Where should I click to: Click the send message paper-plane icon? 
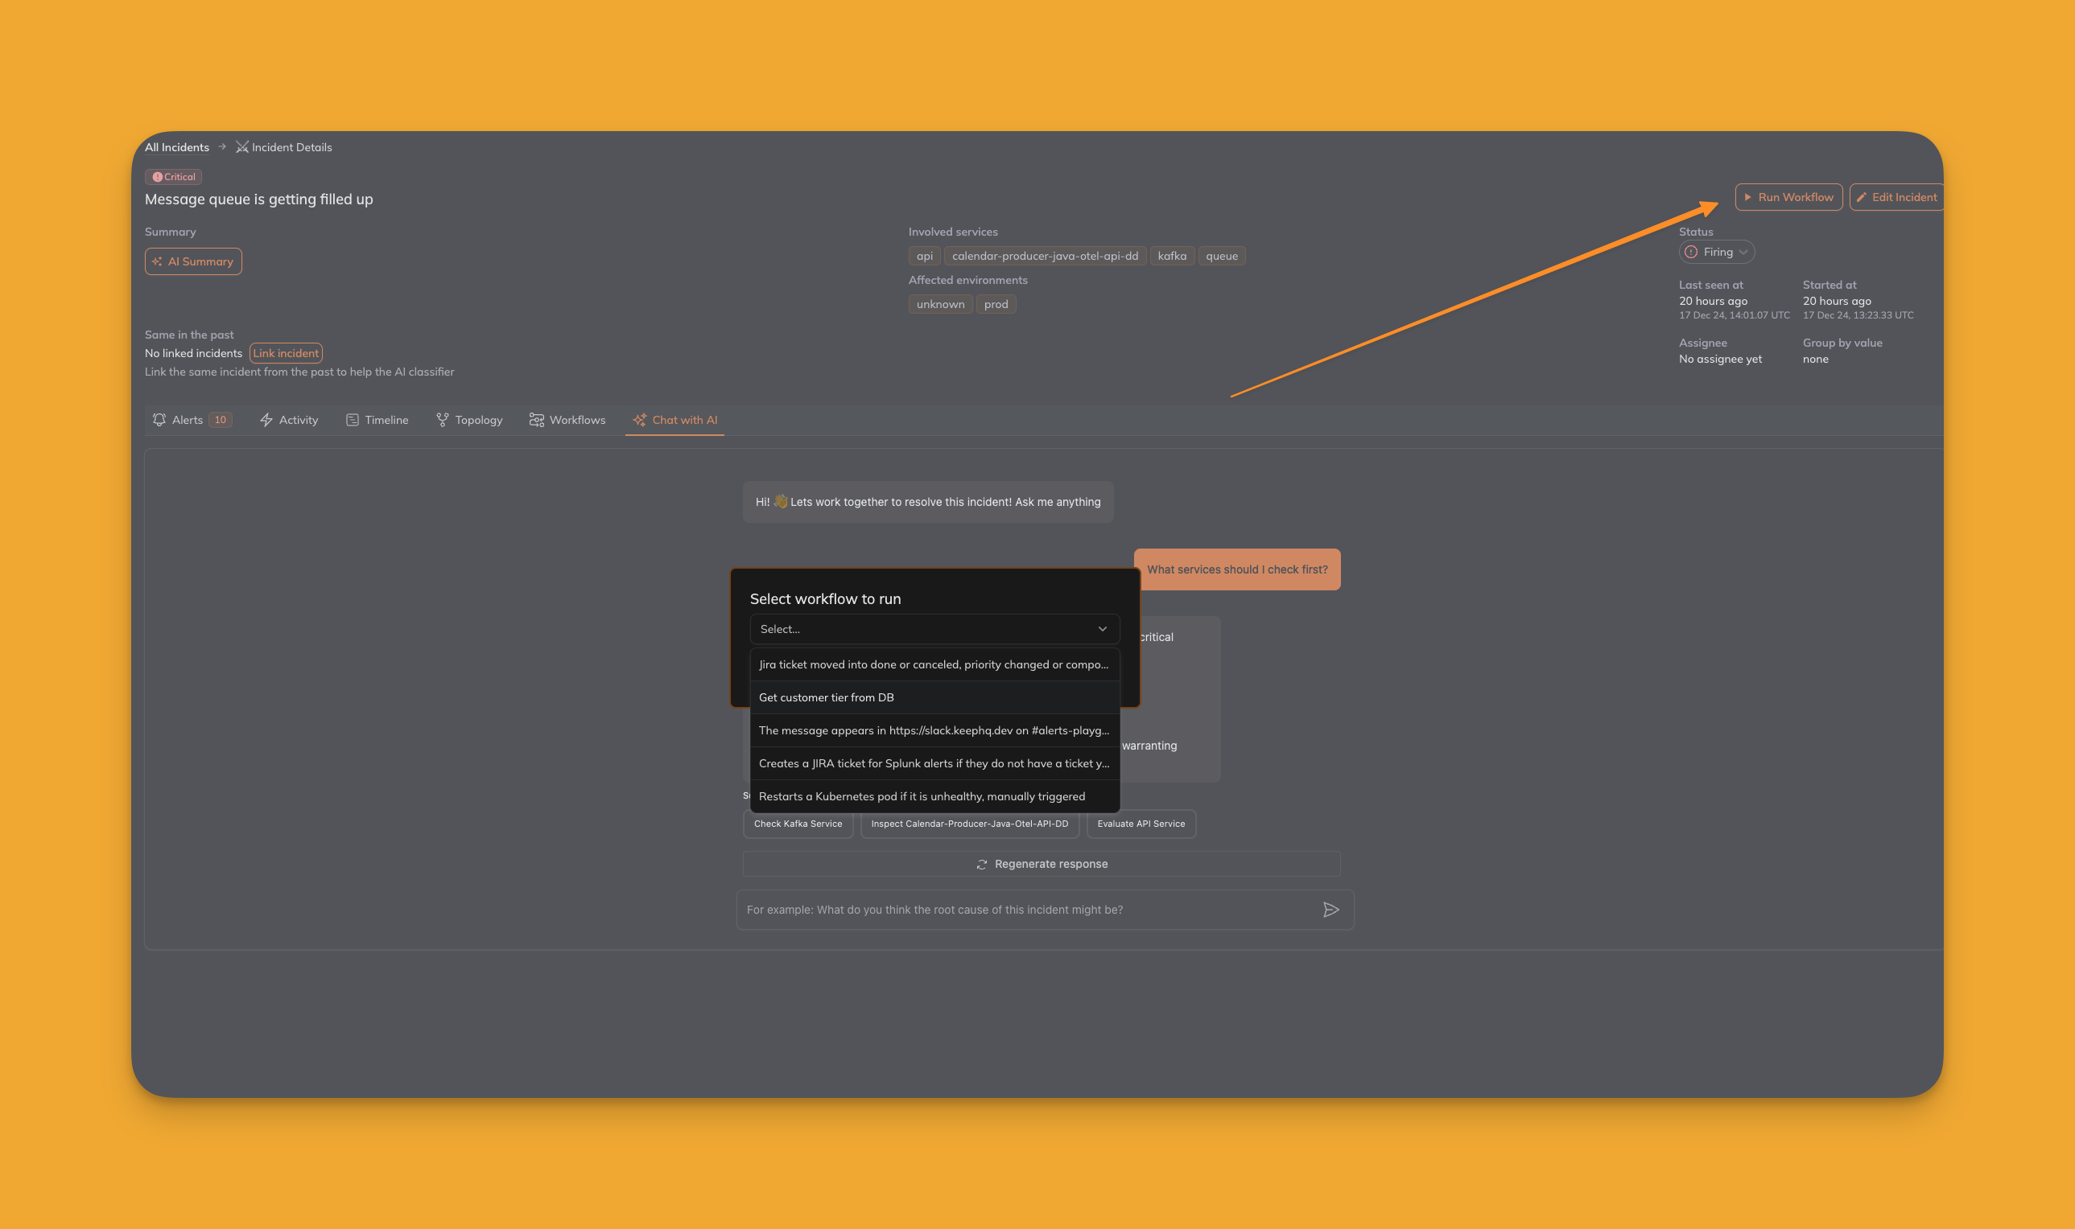pyautogui.click(x=1330, y=910)
